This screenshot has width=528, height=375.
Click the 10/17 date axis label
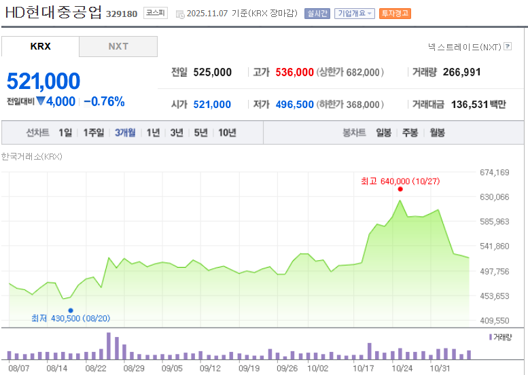click(363, 368)
